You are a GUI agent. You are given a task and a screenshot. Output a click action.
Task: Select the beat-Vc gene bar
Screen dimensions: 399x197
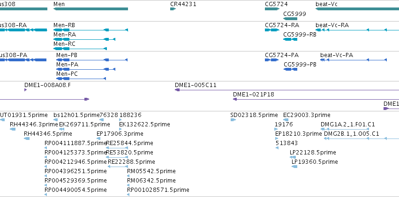click(x=357, y=9)
